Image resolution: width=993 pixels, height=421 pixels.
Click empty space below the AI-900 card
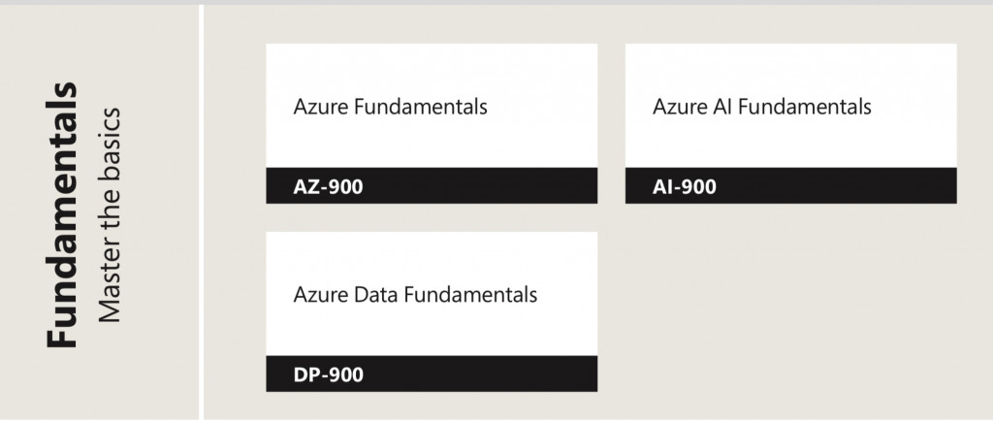(790, 310)
